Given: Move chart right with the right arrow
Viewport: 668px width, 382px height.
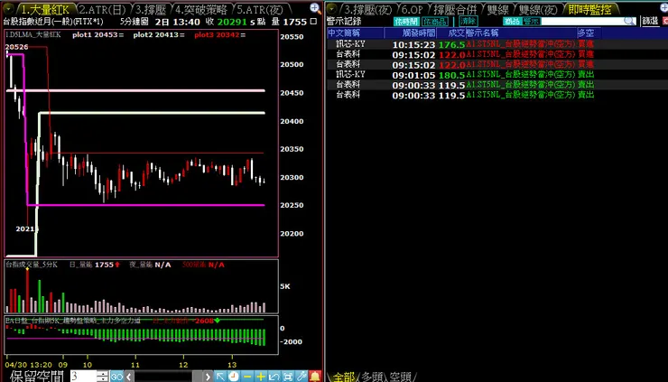Looking at the screenshot, I should point(208,377).
